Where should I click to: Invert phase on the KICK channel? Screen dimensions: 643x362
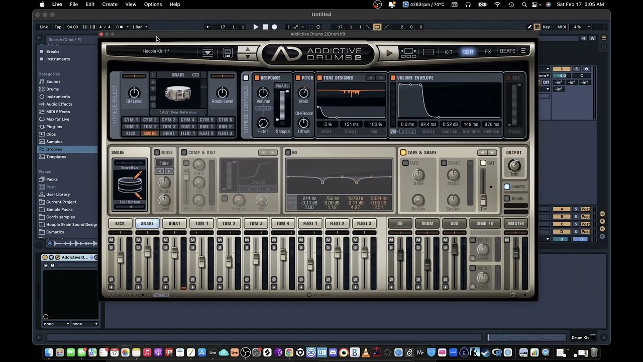pyautogui.click(x=111, y=280)
